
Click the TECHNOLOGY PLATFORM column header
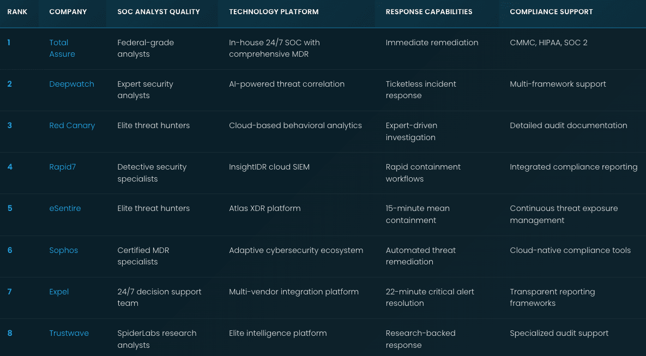pyautogui.click(x=274, y=12)
